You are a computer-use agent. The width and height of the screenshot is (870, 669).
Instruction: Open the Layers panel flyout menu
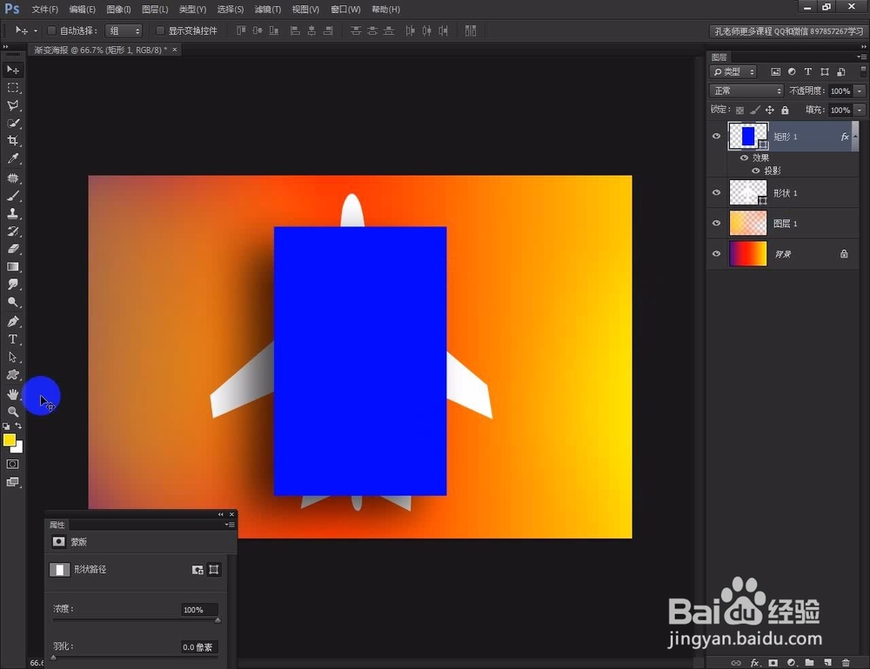tap(861, 57)
